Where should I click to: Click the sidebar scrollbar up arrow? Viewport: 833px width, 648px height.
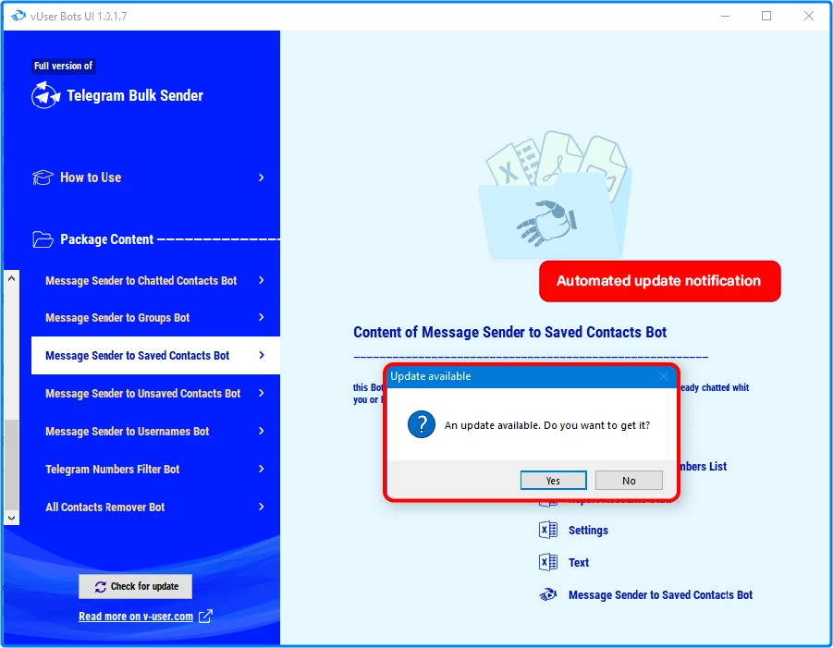(x=12, y=278)
